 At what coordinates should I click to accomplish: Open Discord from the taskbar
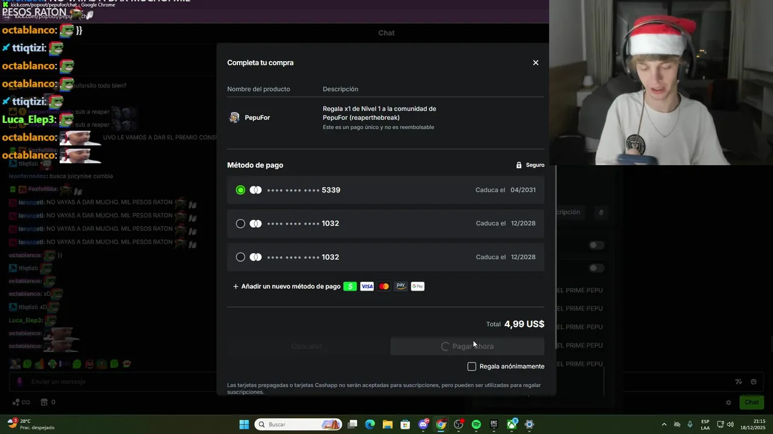tap(423, 424)
